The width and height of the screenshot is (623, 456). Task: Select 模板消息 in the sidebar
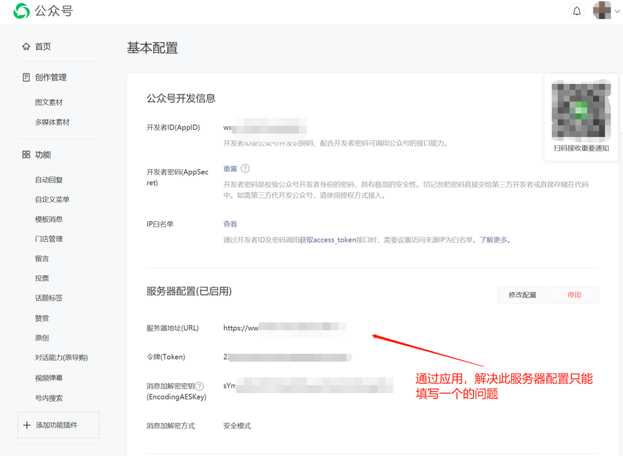coord(49,219)
